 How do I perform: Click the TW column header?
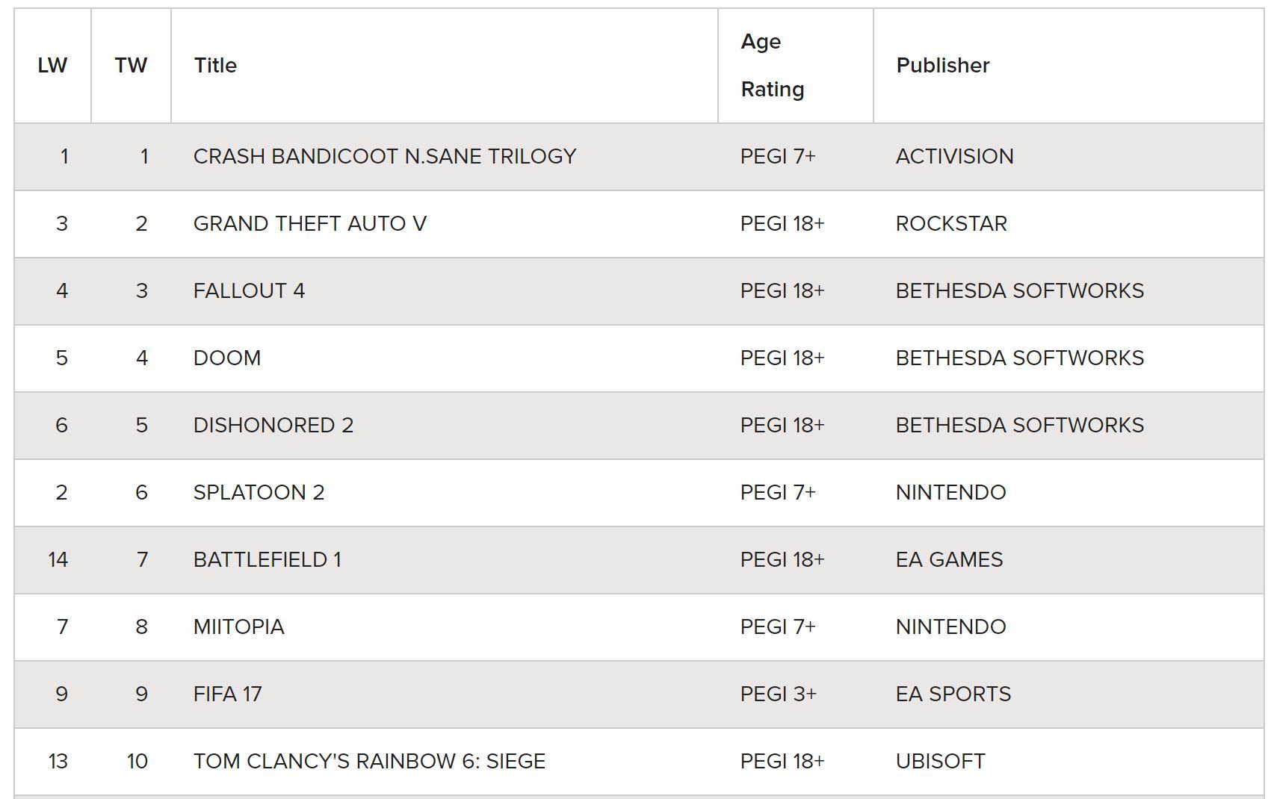131,66
